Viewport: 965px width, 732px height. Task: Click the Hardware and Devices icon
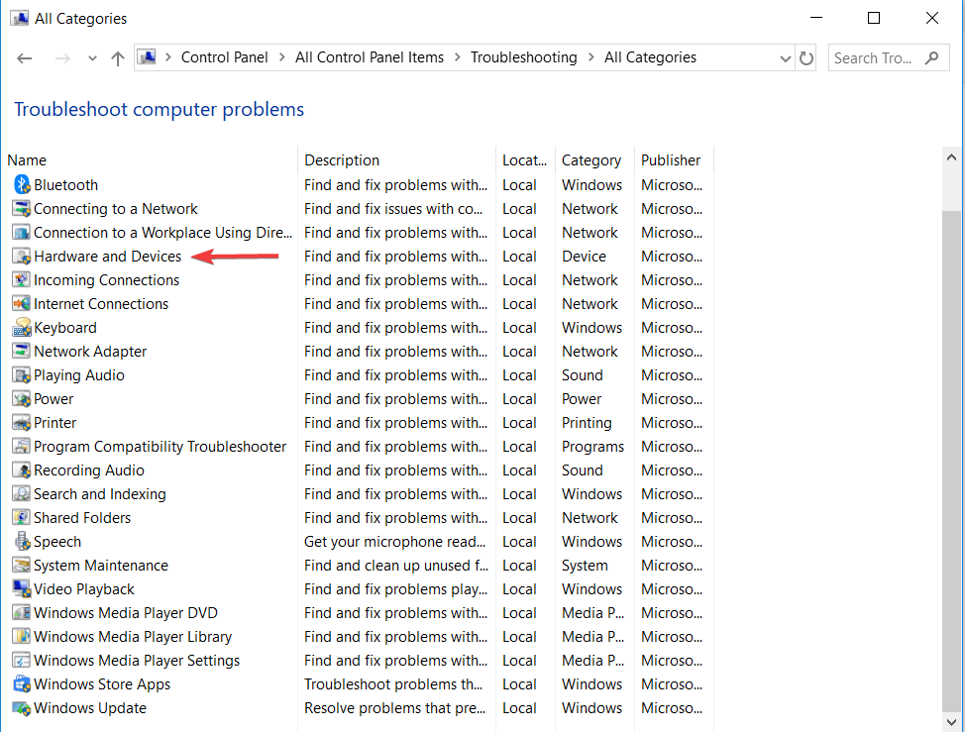(x=22, y=256)
